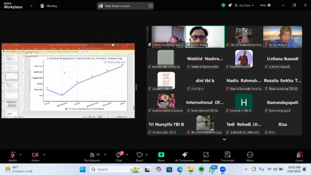Adjust the PowerPoint zoom slider

120,117
